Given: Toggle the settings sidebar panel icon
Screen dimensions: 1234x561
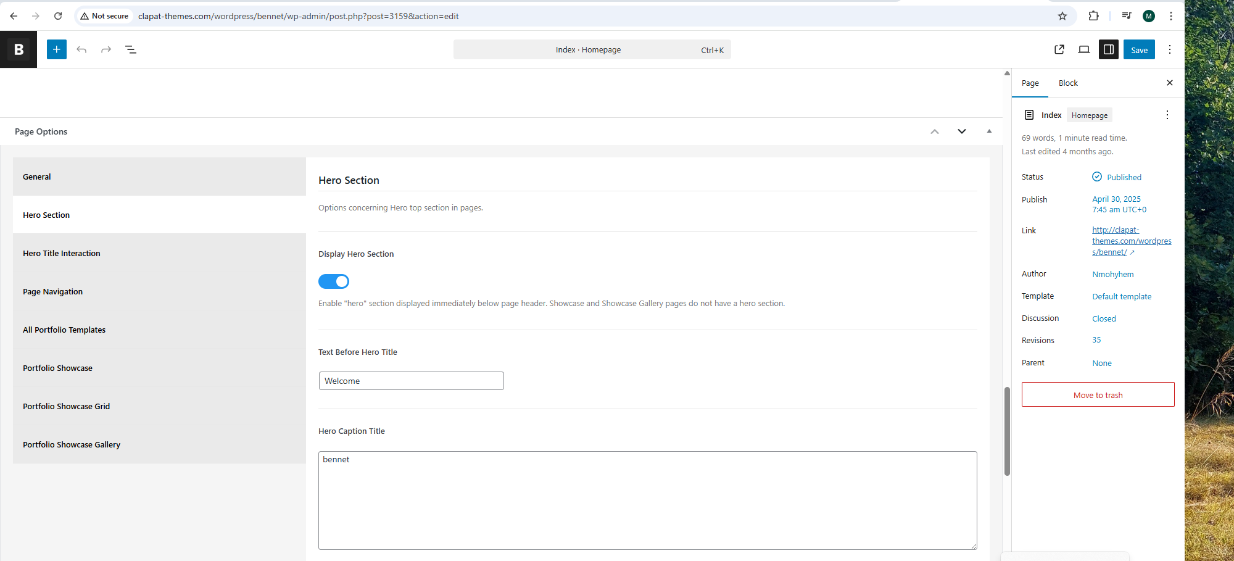Looking at the screenshot, I should point(1109,49).
